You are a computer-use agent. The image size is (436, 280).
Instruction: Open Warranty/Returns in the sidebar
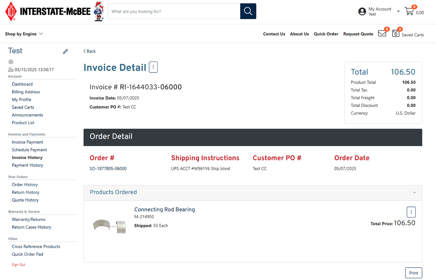click(29, 219)
